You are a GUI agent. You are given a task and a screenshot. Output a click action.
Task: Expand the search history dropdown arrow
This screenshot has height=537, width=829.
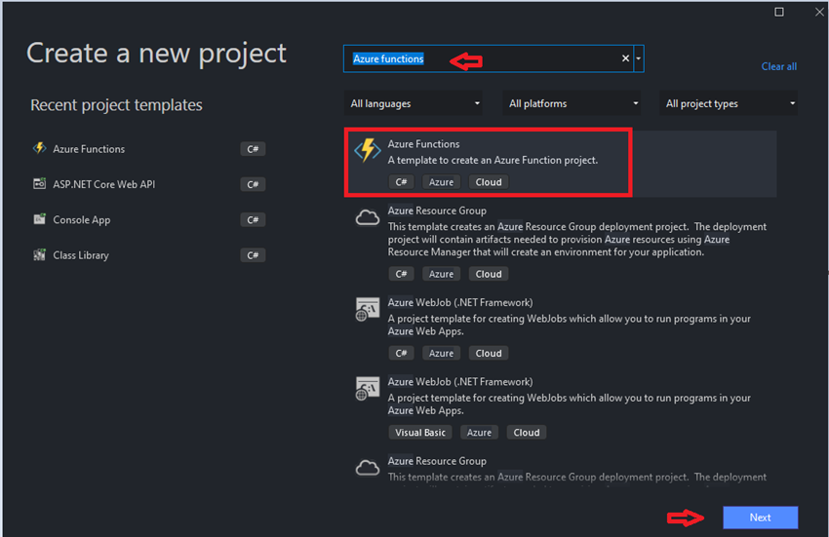pyautogui.click(x=639, y=59)
